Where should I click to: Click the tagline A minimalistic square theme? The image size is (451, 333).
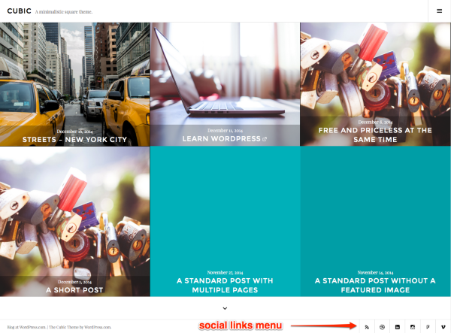coord(64,12)
